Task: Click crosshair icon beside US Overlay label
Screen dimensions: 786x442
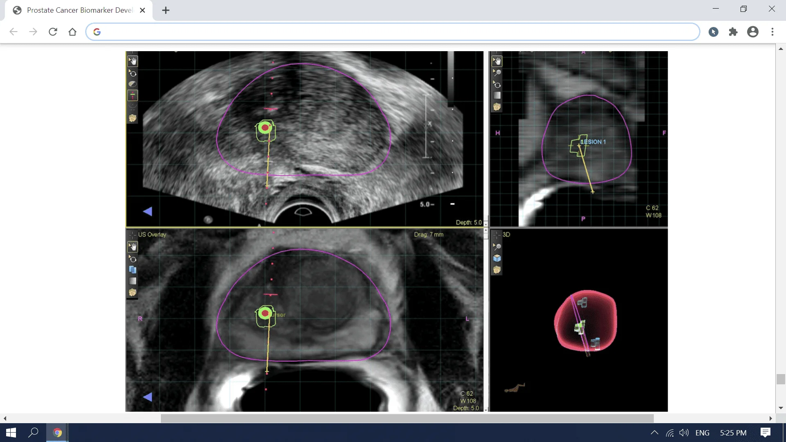Action: point(132,235)
